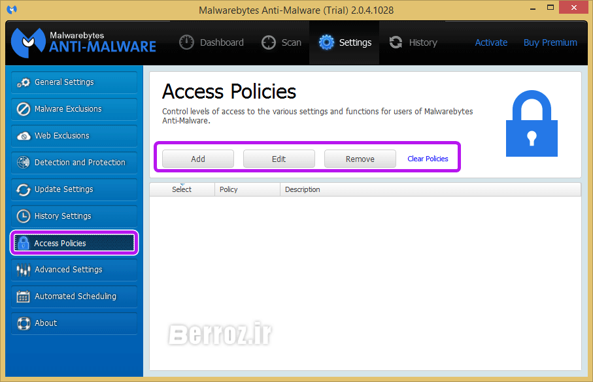The height and width of the screenshot is (382, 593).
Task: Open General Settings in the sidebar
Action: click(74, 82)
